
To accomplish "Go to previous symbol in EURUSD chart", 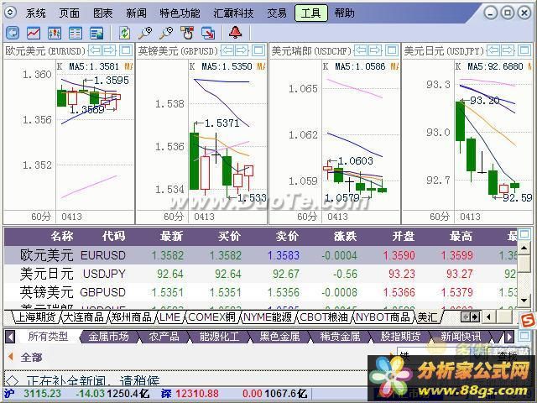I will [x=95, y=50].
